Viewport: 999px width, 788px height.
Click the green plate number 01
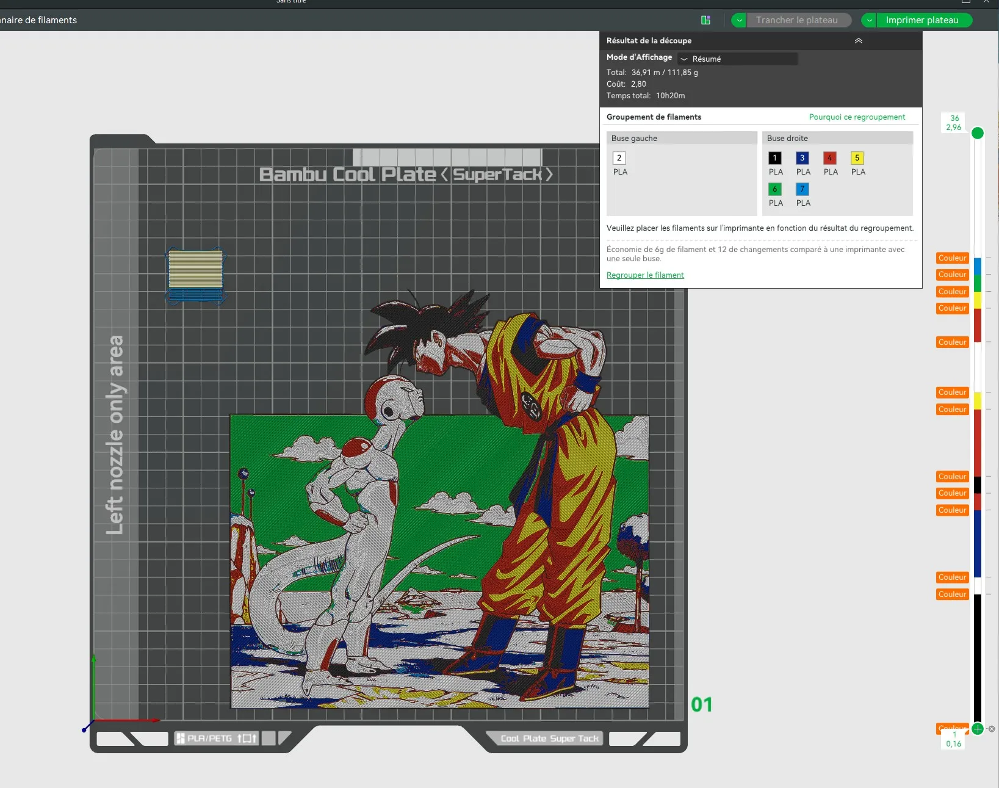[x=701, y=704]
